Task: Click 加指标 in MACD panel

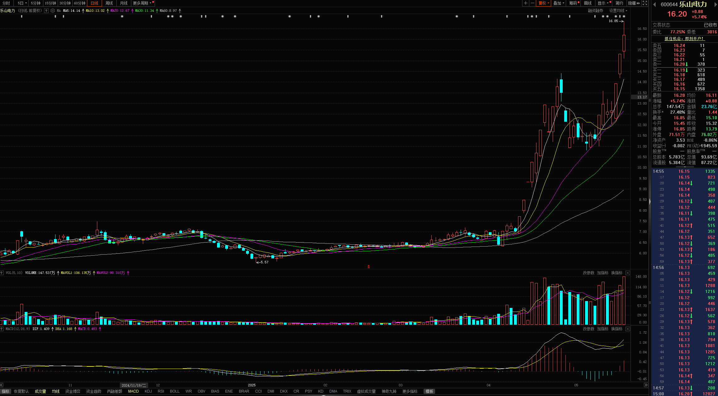Action: coord(603,329)
